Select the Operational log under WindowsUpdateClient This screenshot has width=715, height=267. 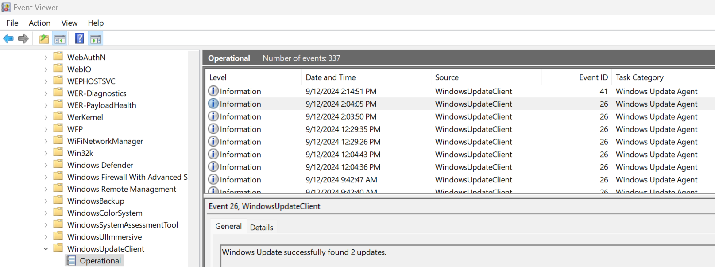[x=100, y=261]
